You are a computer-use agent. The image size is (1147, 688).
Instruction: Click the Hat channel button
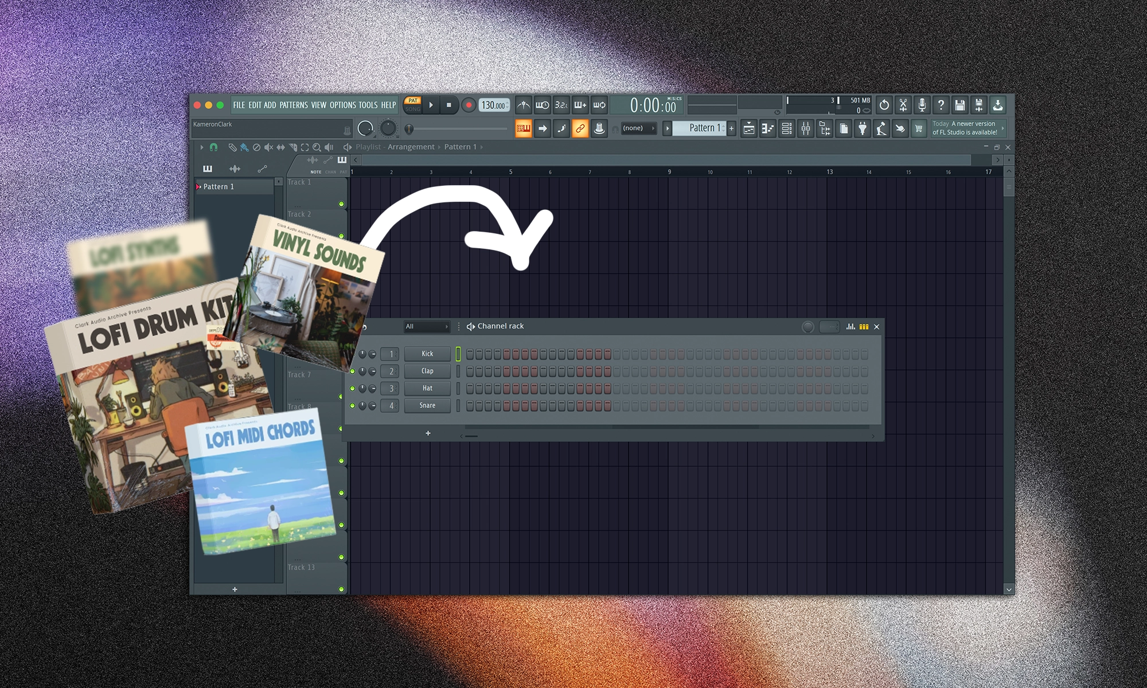[x=427, y=388]
